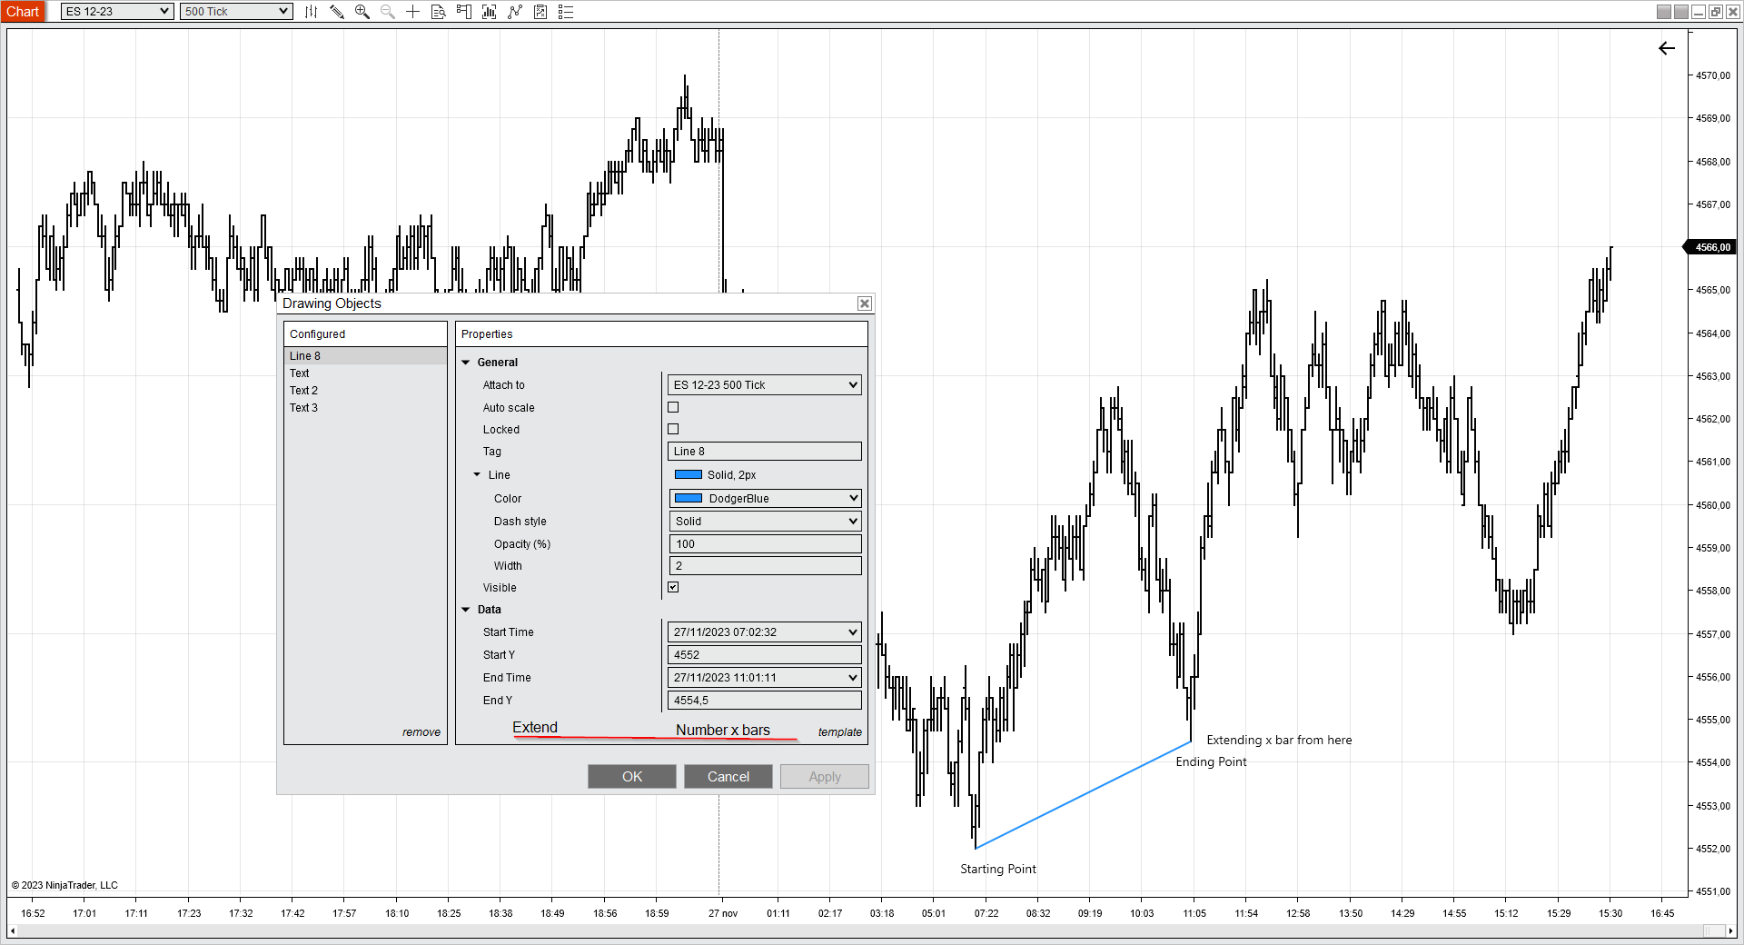Image resolution: width=1744 pixels, height=945 pixels.
Task: Click the template link
Action: click(x=840, y=732)
